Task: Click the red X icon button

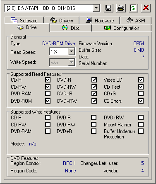Action: point(146,8)
